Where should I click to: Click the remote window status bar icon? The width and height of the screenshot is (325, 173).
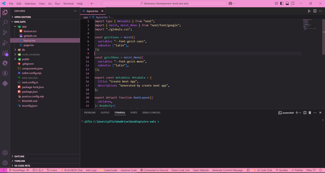pyautogui.click(x=4, y=170)
